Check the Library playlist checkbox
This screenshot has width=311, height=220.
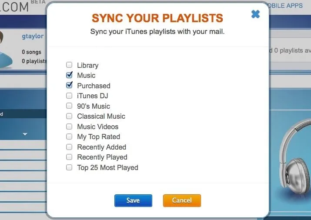pyautogui.click(x=69, y=65)
